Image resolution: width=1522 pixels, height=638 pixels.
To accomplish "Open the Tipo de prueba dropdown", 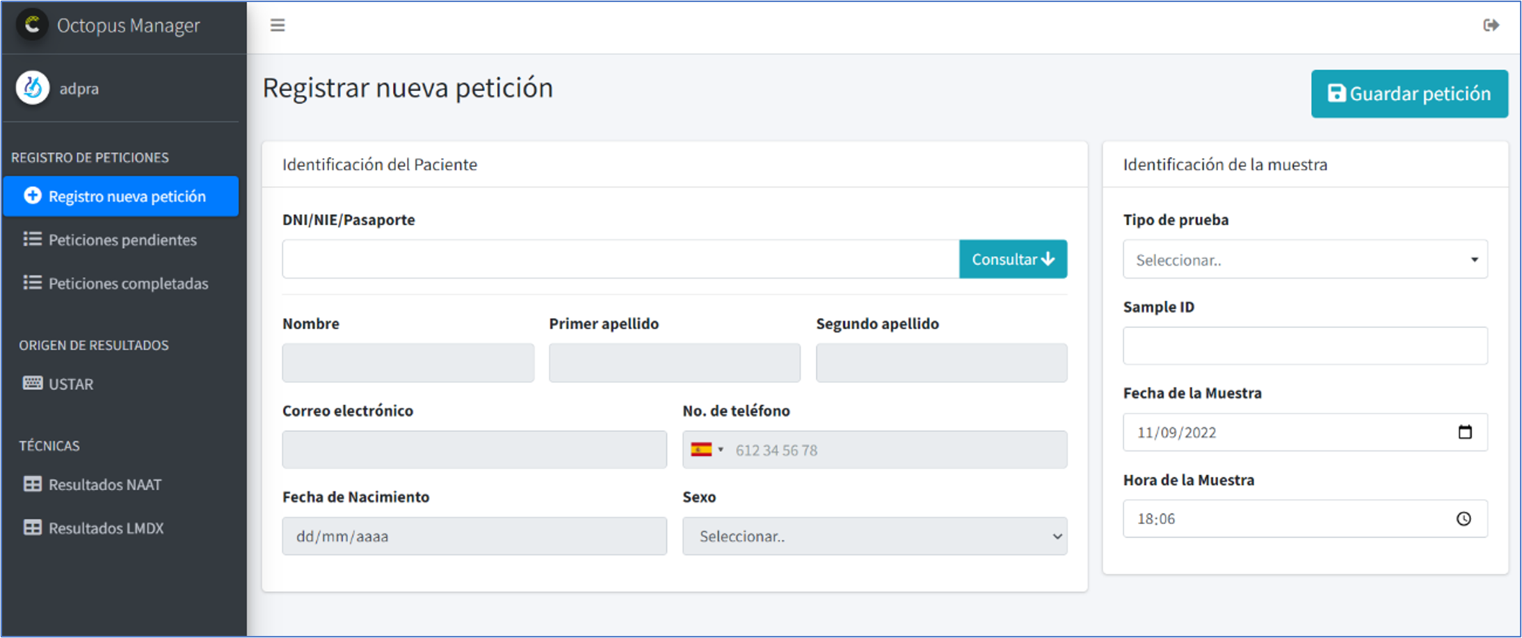I will click(x=1304, y=260).
